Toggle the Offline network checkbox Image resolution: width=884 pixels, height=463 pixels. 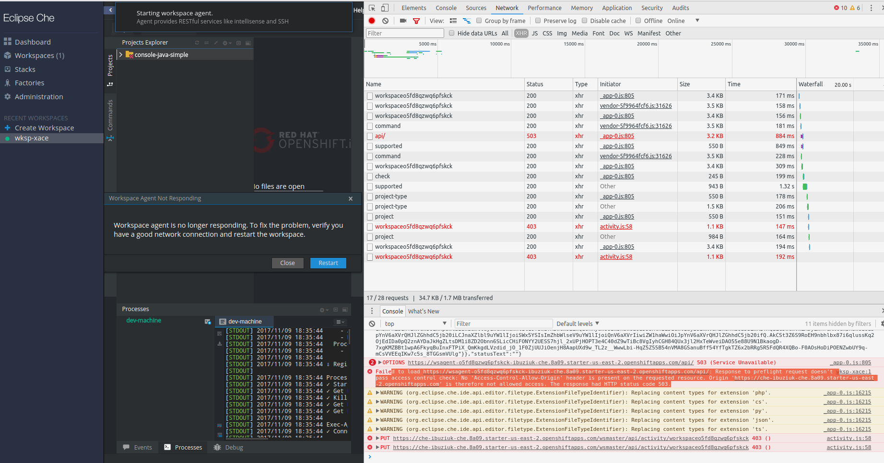coord(638,21)
